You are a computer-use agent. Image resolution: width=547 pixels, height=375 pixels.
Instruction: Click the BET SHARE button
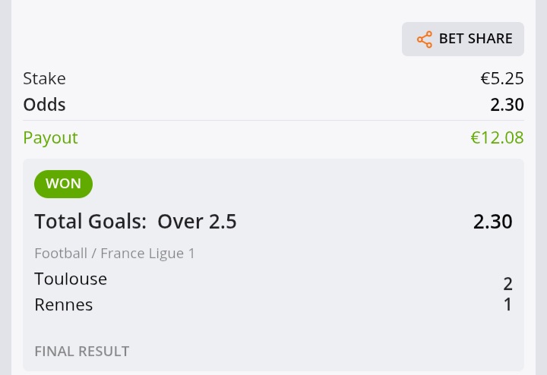coord(463,39)
